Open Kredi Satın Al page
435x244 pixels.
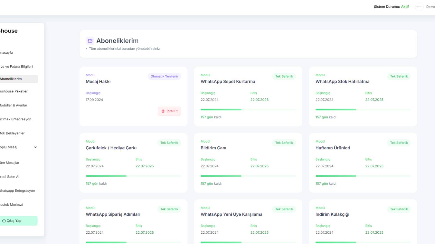tap(10, 177)
